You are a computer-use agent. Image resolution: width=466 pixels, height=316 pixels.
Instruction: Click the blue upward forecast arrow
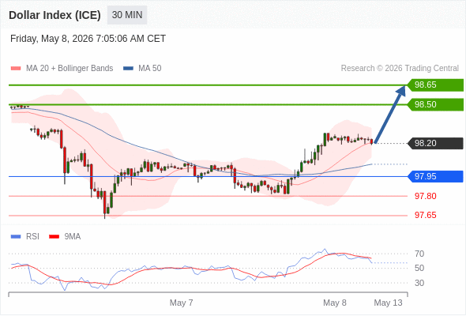[x=390, y=114]
